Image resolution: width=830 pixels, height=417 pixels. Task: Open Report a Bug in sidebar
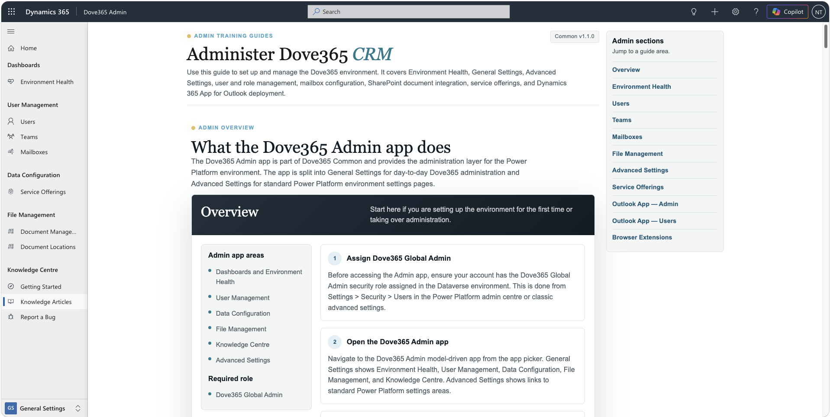(44, 317)
